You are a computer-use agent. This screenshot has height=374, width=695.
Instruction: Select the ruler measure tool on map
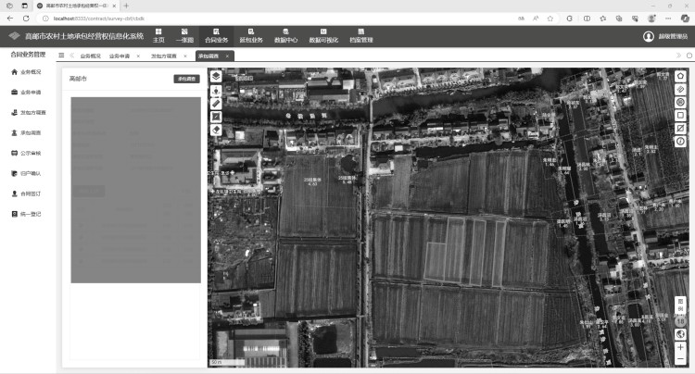coord(216,104)
